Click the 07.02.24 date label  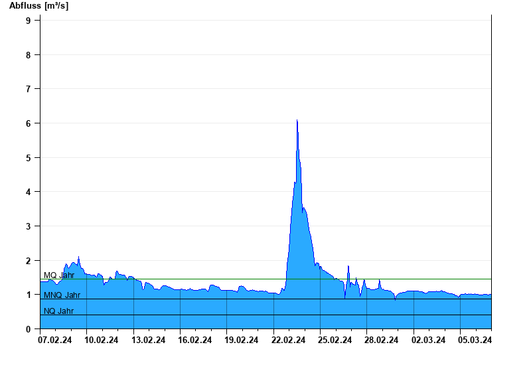click(x=55, y=340)
